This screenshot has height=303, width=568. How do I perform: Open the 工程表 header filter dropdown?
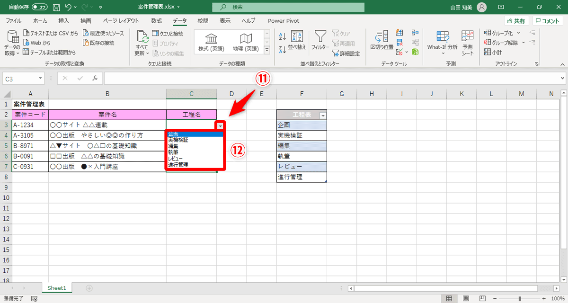pos(323,115)
